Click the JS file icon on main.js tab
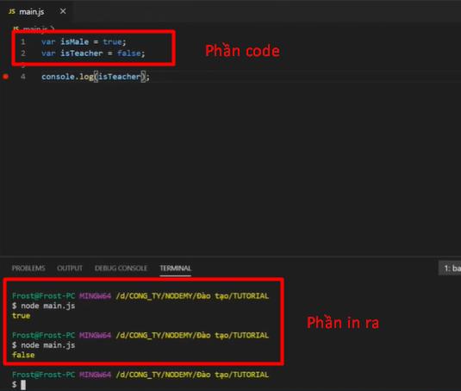 (x=12, y=11)
